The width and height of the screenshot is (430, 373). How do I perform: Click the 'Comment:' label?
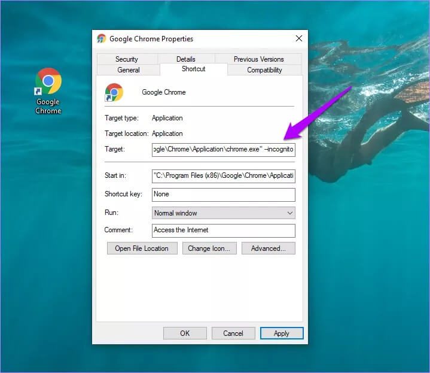[118, 230]
